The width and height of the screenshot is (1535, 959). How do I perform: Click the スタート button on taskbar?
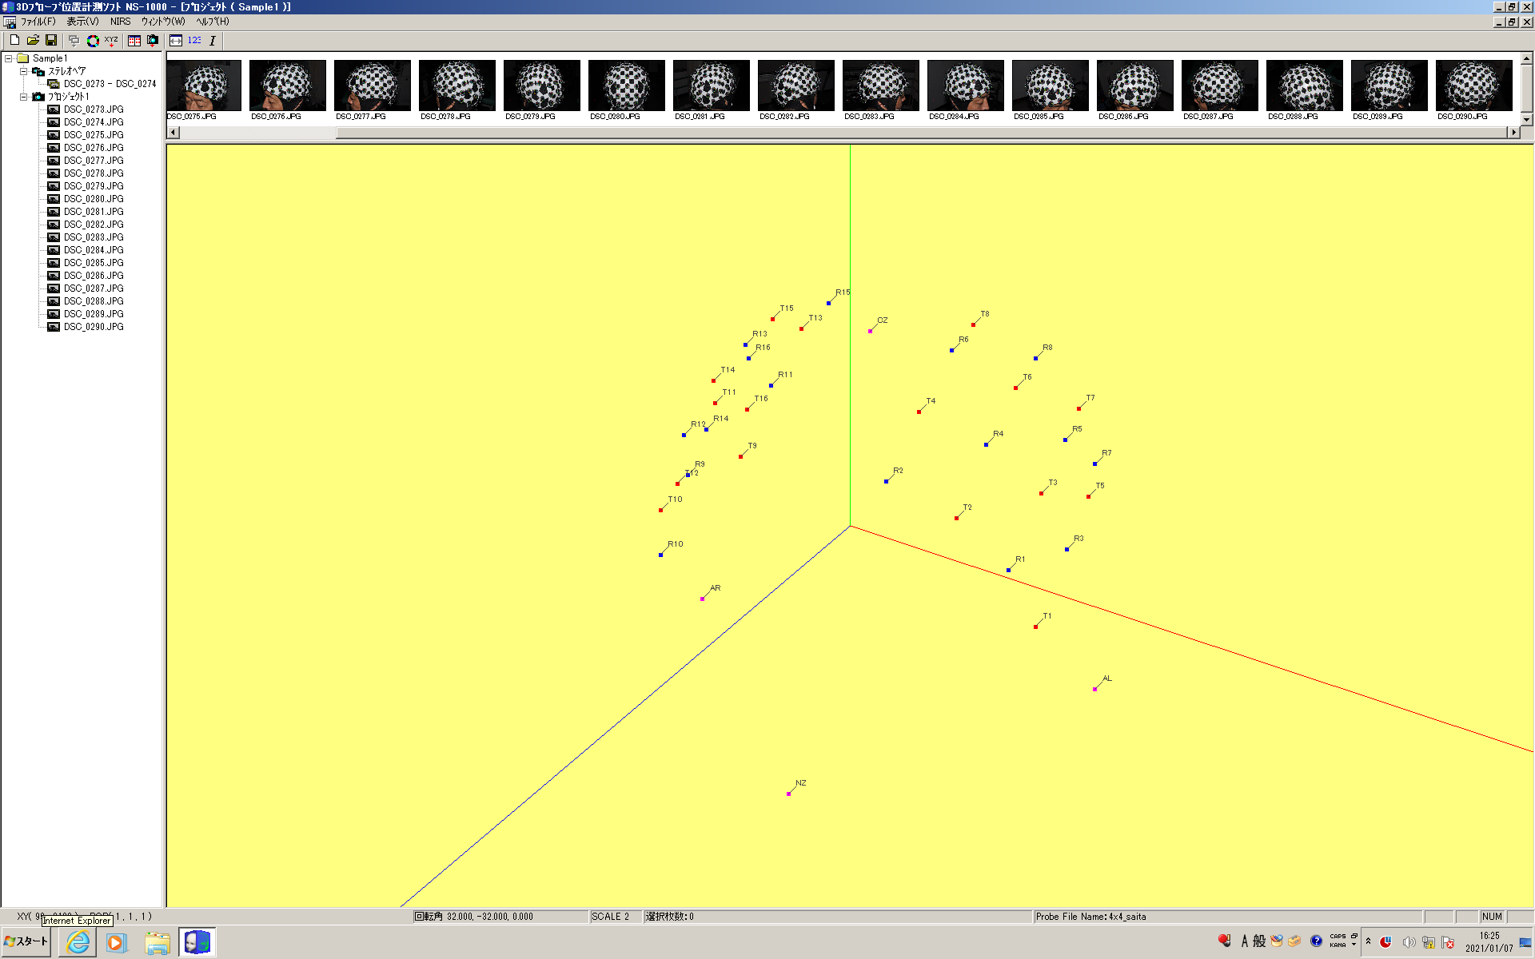tap(26, 941)
